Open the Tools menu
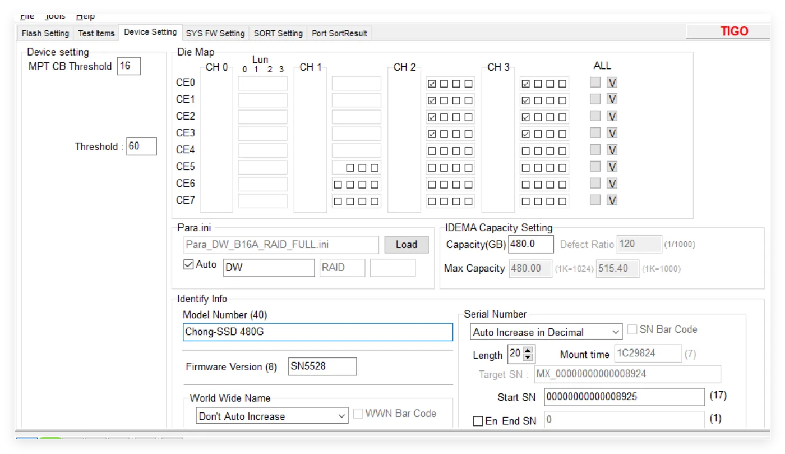785x454 pixels. [x=55, y=17]
